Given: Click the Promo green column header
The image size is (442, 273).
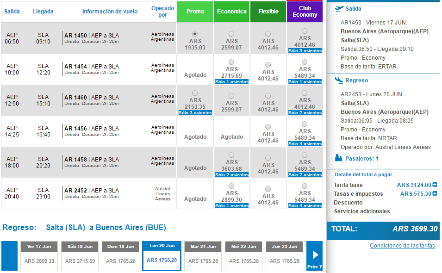Looking at the screenshot, I should [x=195, y=12].
